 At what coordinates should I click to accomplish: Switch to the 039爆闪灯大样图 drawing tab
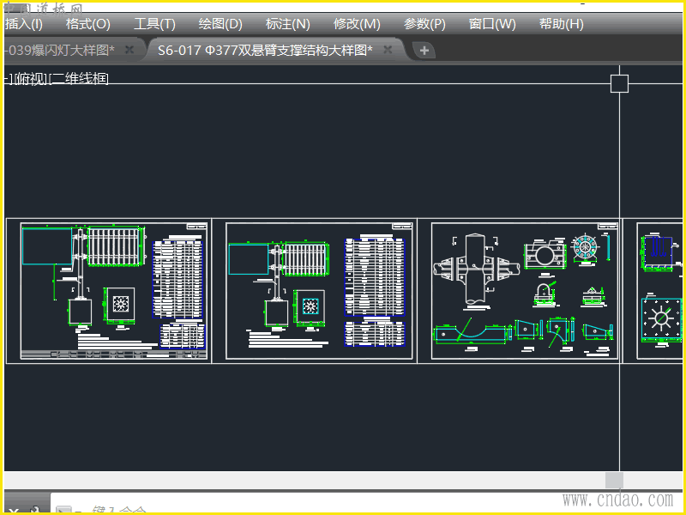(x=61, y=51)
